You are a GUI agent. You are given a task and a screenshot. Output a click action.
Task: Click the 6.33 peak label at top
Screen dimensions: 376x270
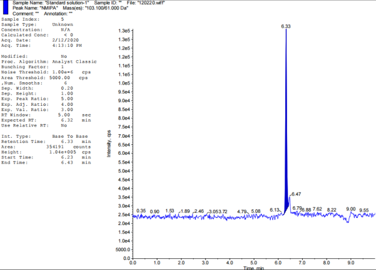[x=286, y=27]
